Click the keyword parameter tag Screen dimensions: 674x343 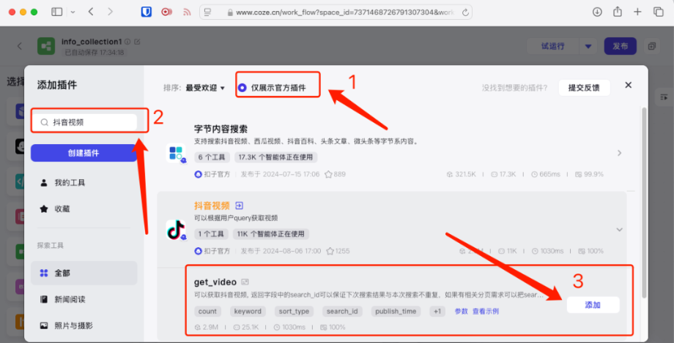pos(248,312)
